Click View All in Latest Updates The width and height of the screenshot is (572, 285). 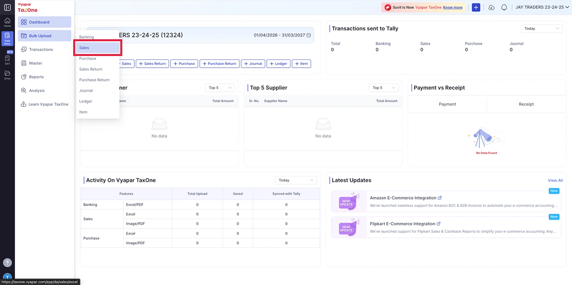555,180
